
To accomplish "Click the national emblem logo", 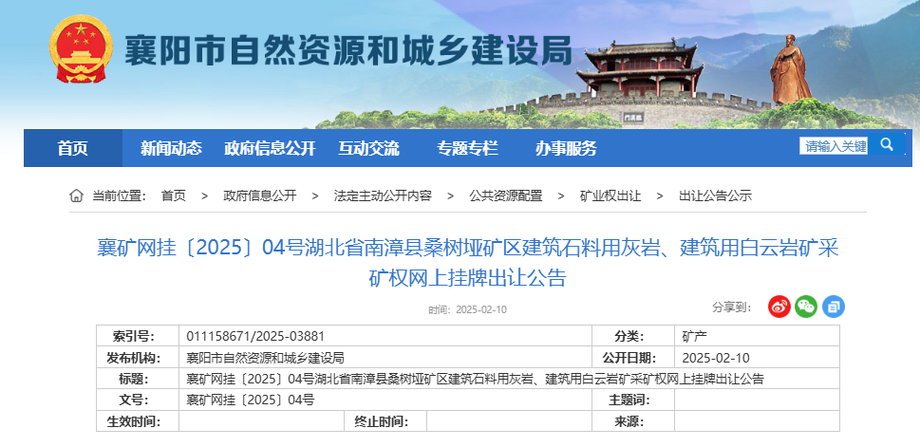I will (x=81, y=50).
